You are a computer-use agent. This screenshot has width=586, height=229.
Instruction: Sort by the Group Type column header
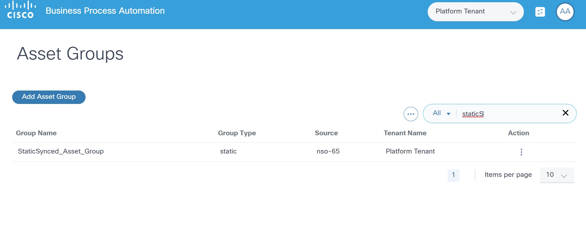click(x=237, y=133)
